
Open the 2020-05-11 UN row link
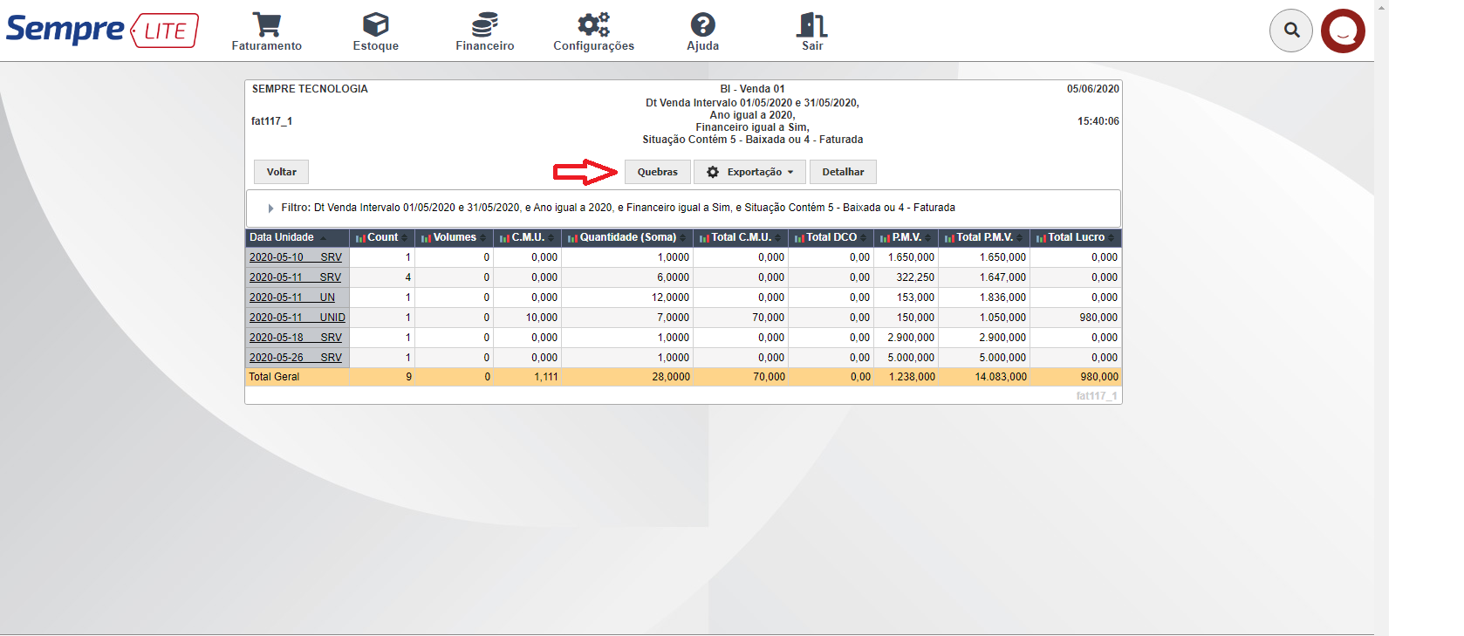tap(292, 297)
